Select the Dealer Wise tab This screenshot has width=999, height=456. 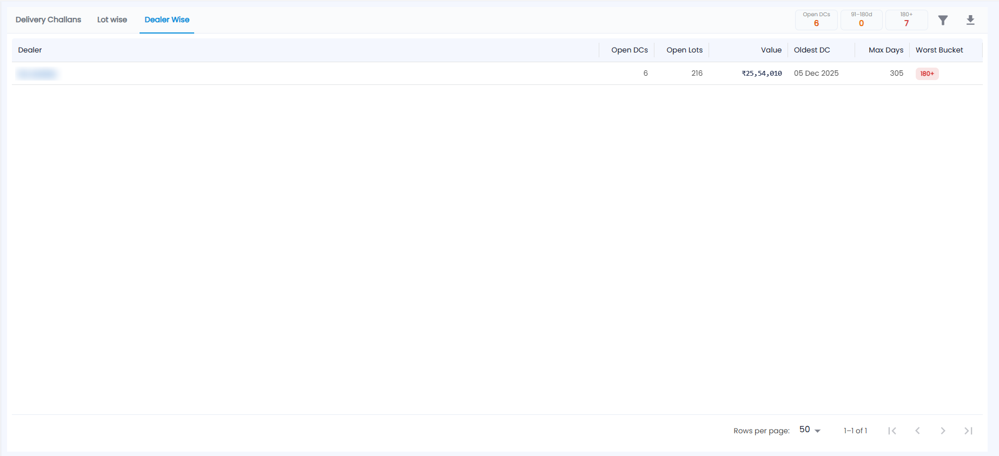[167, 19]
